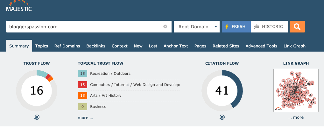Click the red 13 Computers swatch
Image resolution: width=324 pixels, height=128 pixels.
tap(82, 85)
